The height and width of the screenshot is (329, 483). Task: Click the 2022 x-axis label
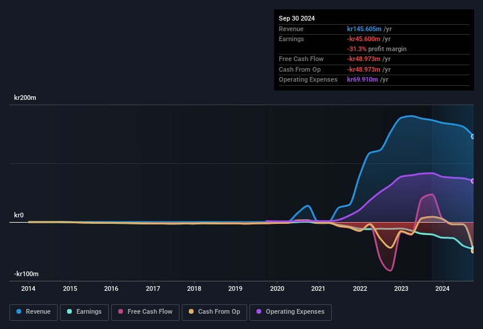pyautogui.click(x=360, y=288)
